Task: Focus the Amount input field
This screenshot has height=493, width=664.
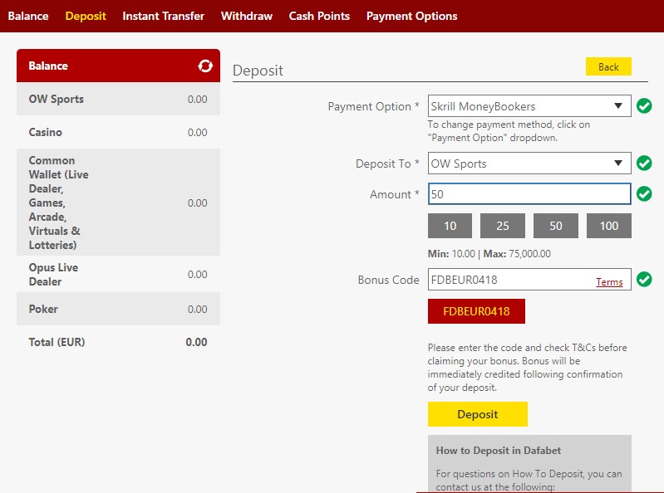Action: coord(529,194)
